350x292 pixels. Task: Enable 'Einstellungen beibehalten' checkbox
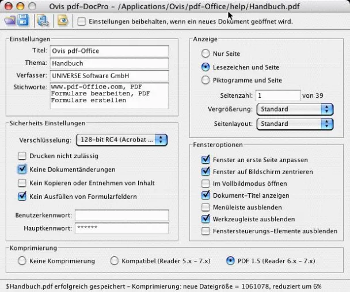(81, 22)
